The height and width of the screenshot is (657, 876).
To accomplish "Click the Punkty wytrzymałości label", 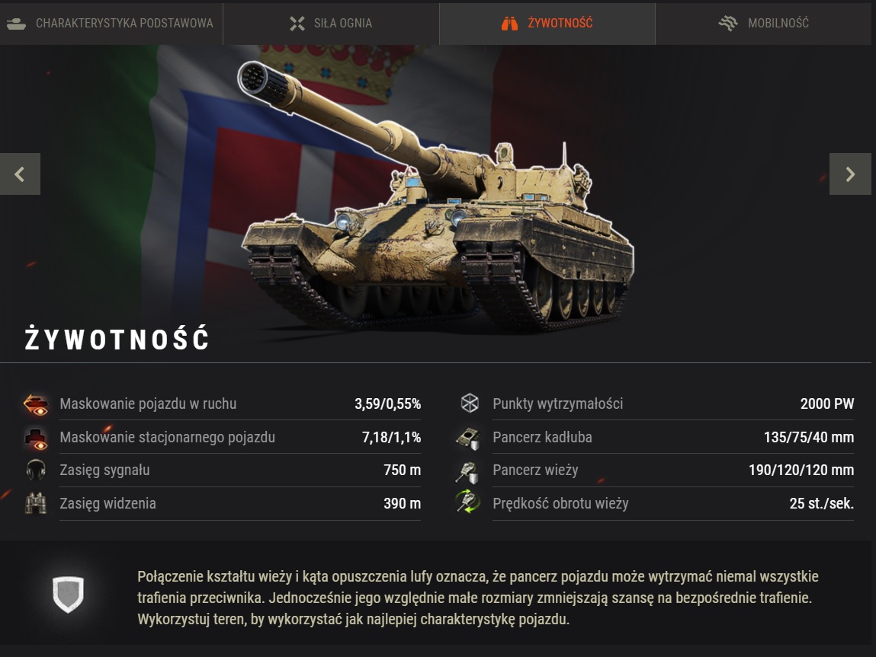I will [x=557, y=403].
